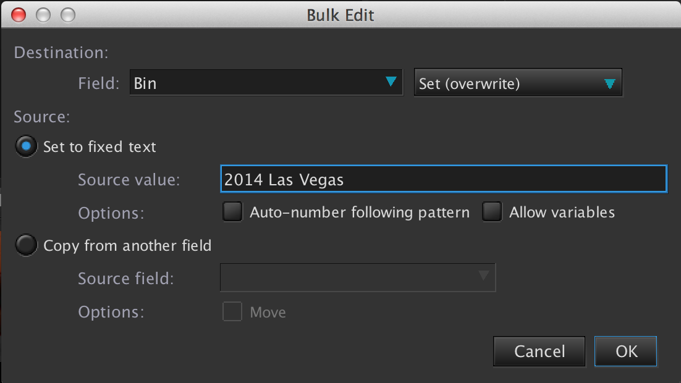
Task: Click the 'Auto-number following pattern' label text
Action: click(360, 213)
